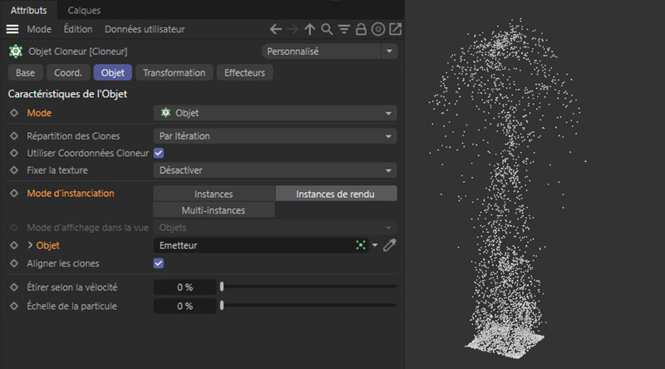Open the Répartition des Clones dropdown
This screenshot has height=369, width=665.
[275, 136]
